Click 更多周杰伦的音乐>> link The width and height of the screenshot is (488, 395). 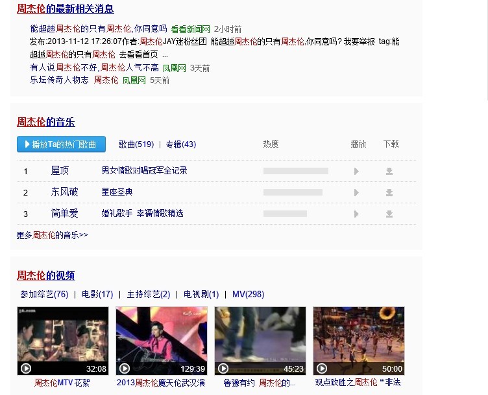(53, 235)
